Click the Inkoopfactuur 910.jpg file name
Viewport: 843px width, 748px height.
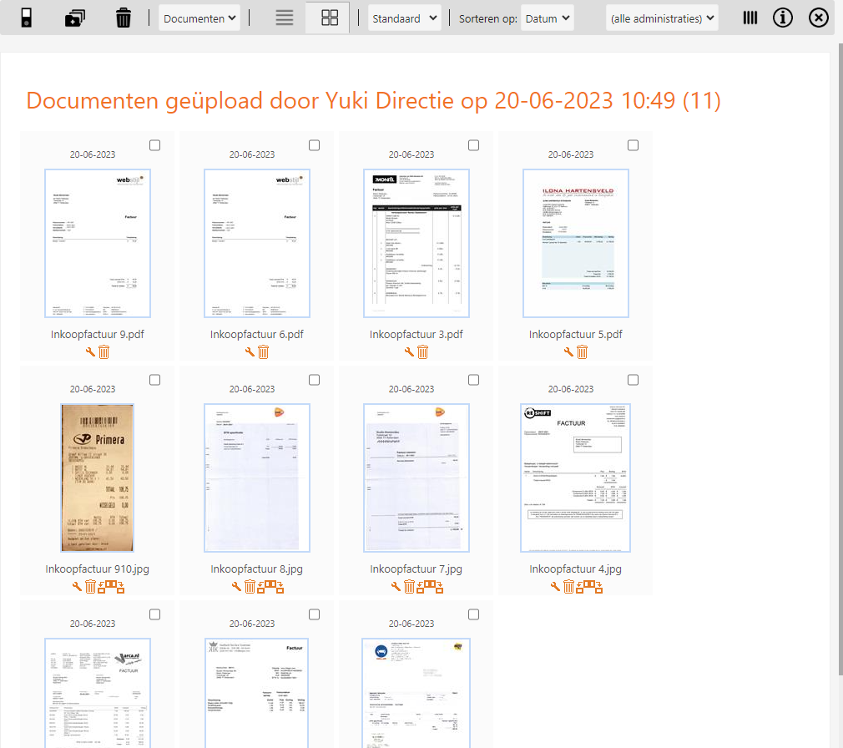tap(98, 569)
